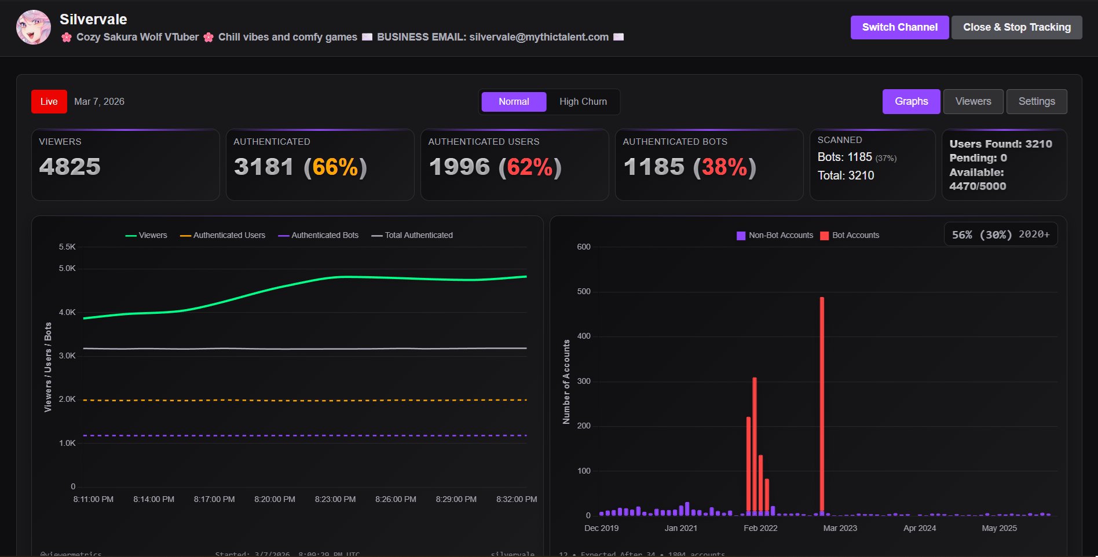Click Close & Stop Tracking button
1098x557 pixels.
pos(1016,27)
